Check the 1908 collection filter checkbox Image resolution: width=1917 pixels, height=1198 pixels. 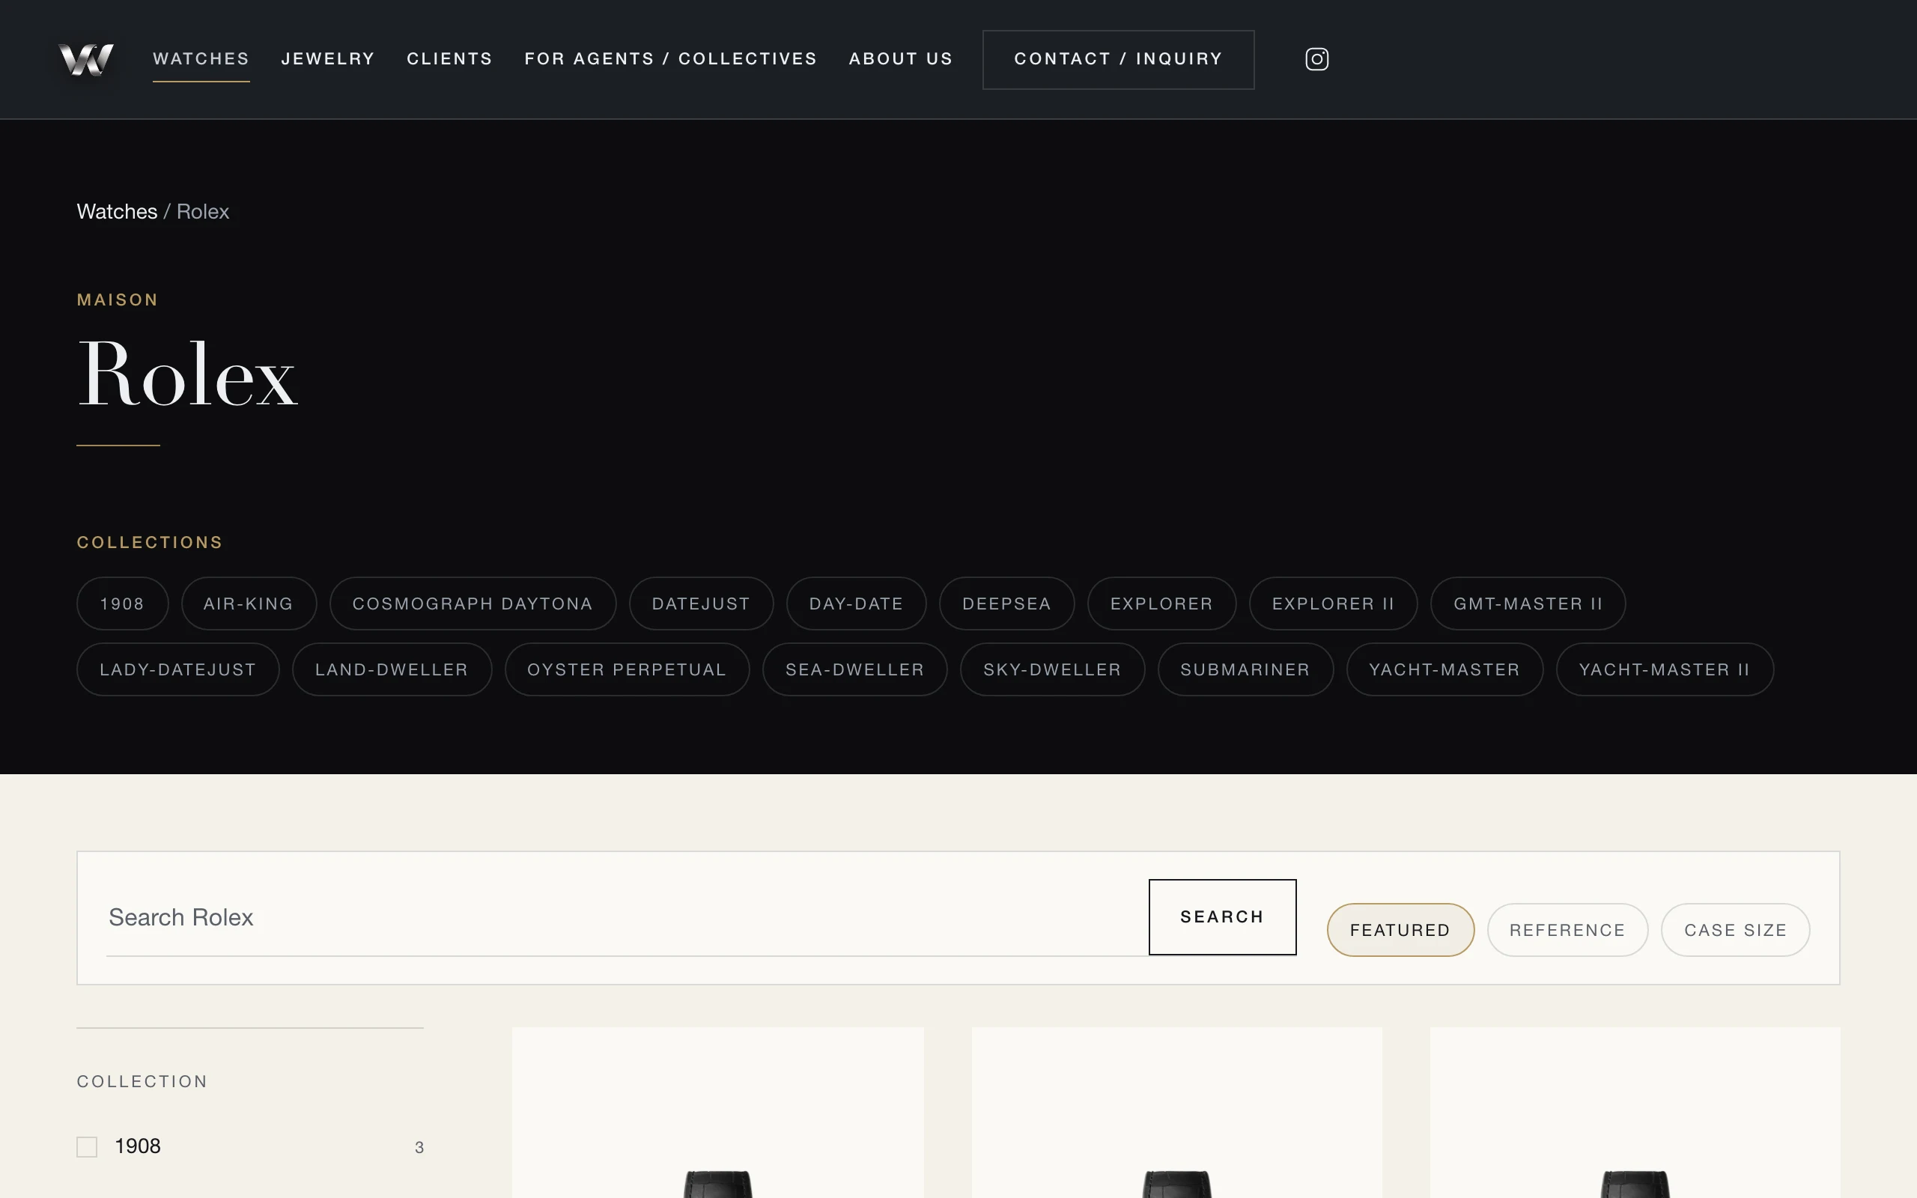coord(87,1147)
